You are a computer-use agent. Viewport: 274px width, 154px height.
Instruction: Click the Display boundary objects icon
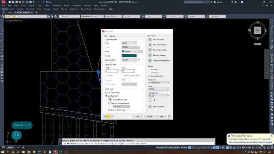click(150, 60)
